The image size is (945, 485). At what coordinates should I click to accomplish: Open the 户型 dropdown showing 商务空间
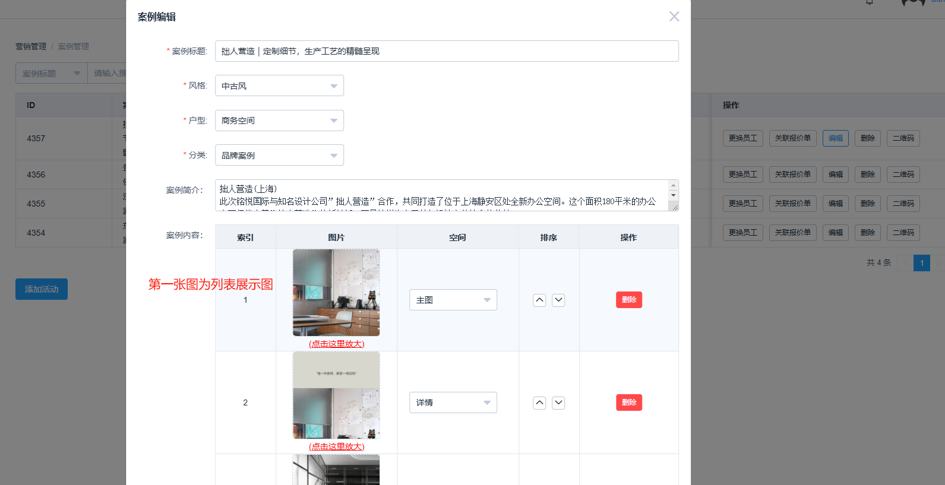tap(279, 121)
